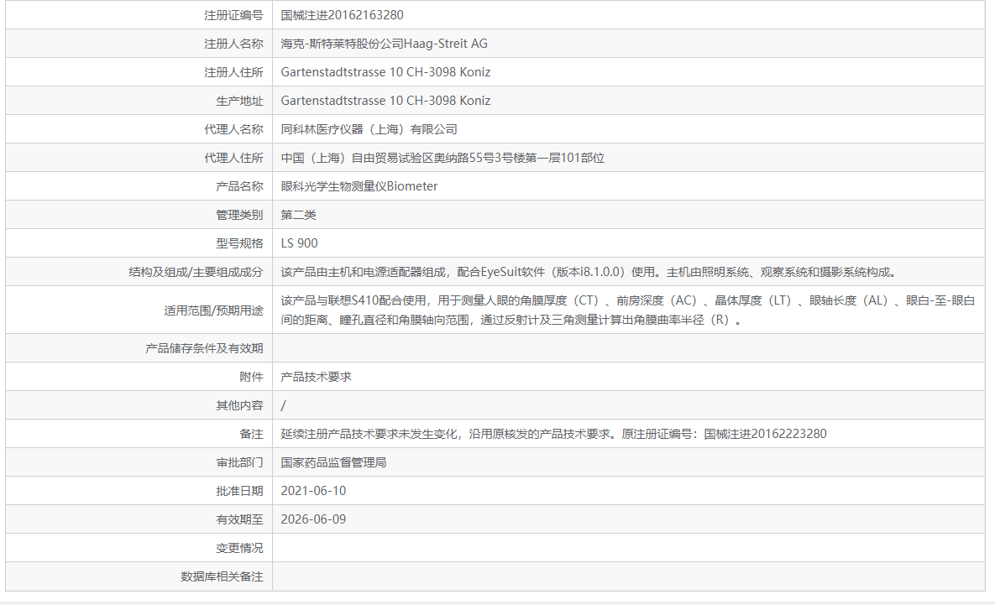Open the 产品技术要求 attachment entry
The width and height of the screenshot is (995, 605).
316,377
